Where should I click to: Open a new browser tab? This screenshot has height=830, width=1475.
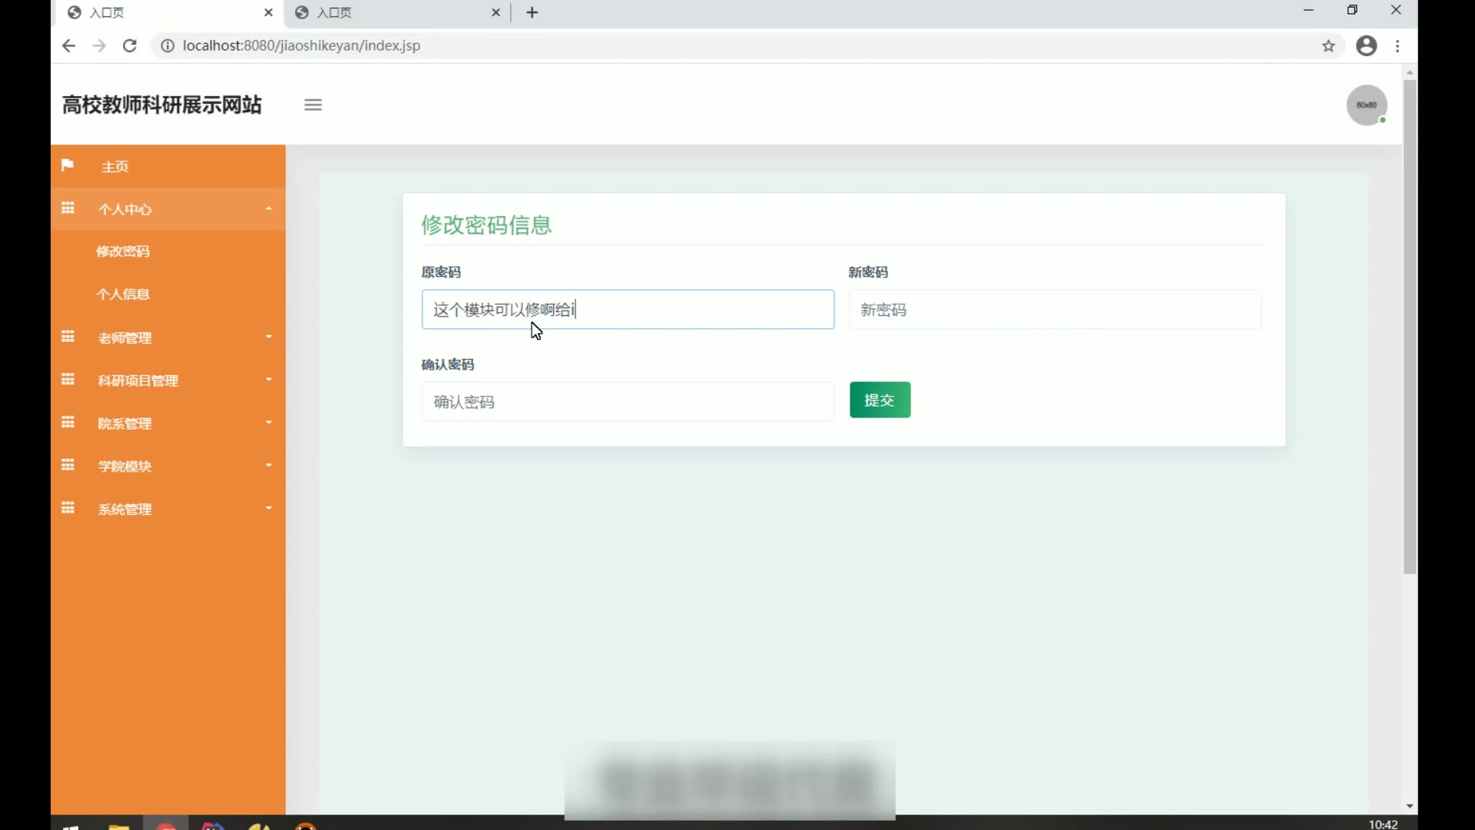(532, 12)
